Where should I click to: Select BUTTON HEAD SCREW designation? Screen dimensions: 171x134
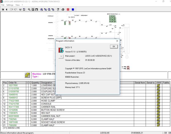click(x=53, y=110)
